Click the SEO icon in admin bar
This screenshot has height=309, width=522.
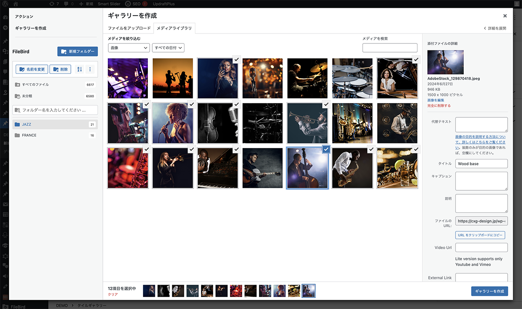[x=128, y=3]
